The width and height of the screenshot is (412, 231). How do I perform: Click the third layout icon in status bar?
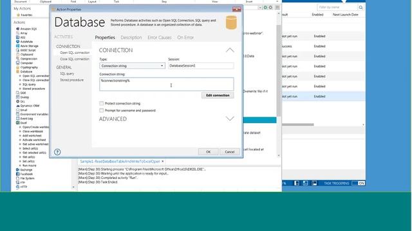[x=314, y=183]
